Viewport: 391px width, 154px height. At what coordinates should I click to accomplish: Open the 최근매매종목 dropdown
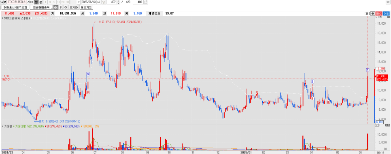(x=41, y=7)
